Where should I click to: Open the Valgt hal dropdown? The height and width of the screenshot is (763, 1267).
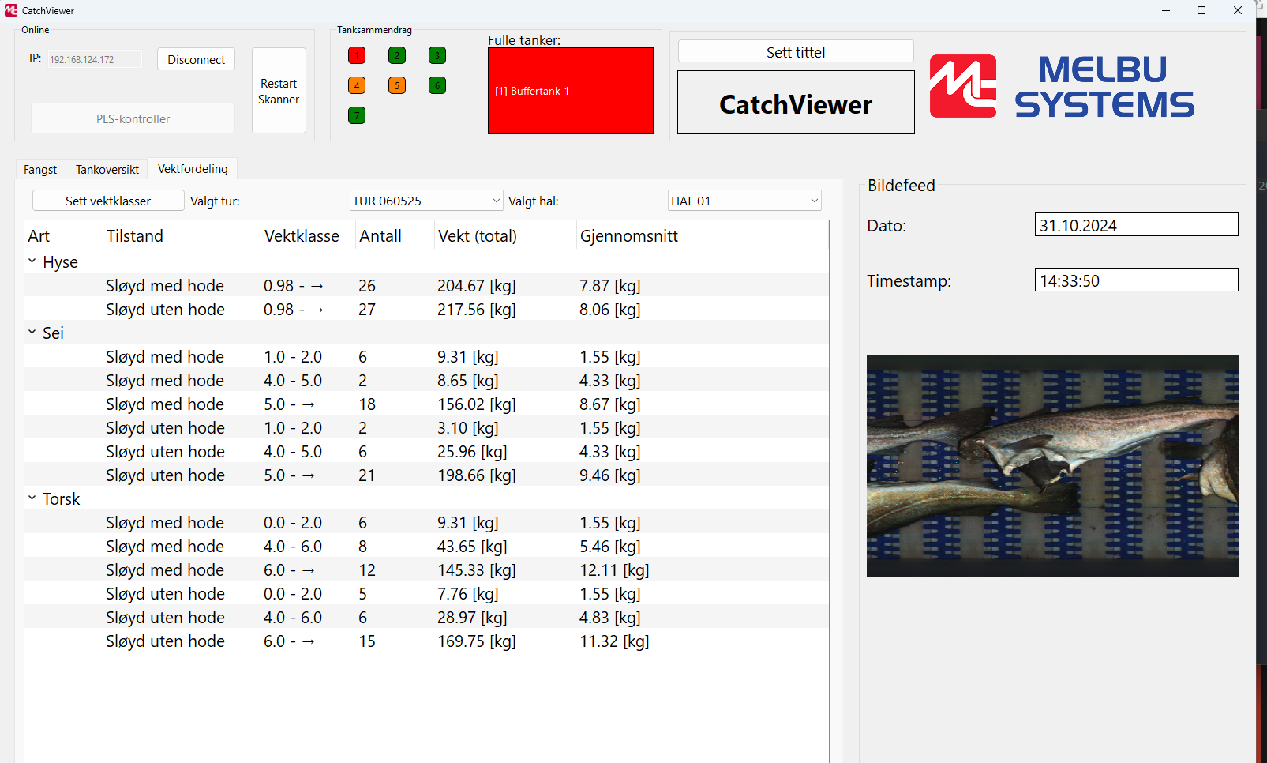(x=744, y=201)
